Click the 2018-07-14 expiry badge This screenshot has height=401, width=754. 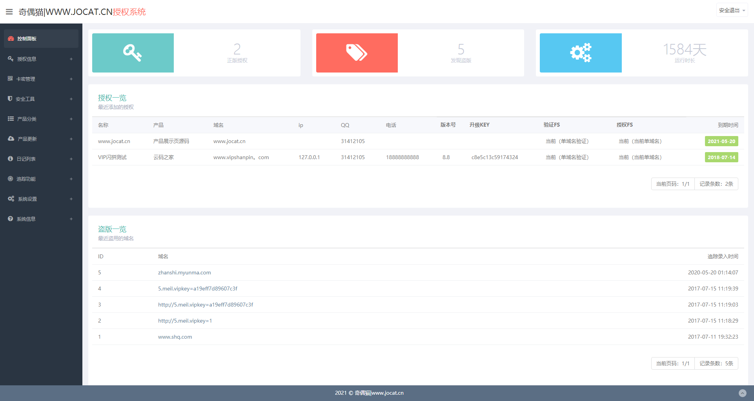721,157
